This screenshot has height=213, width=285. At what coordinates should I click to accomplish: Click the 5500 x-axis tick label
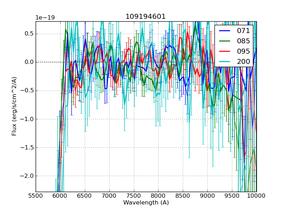click(36, 196)
